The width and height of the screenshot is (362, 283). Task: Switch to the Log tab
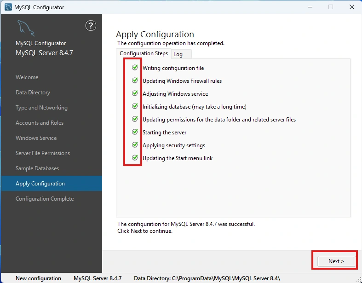(178, 54)
